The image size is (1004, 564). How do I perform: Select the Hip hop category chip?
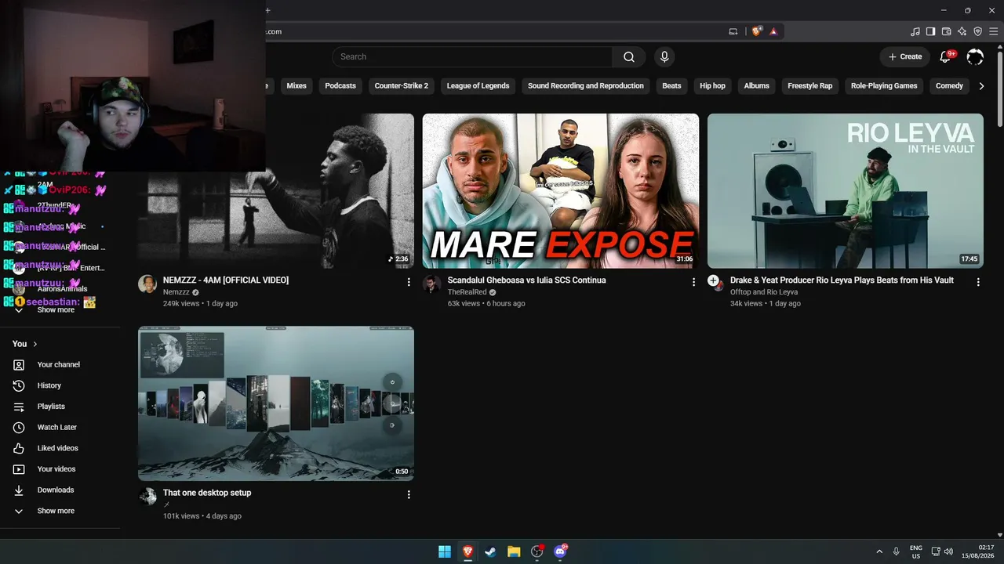713,86
